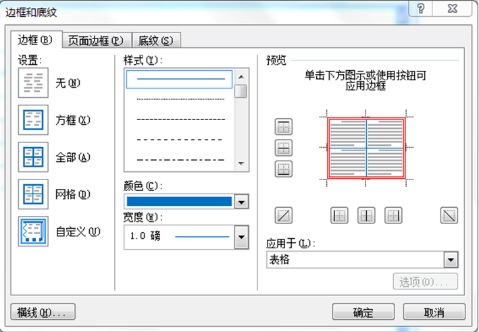479x332 pixels.
Task: Click the diagonal down border button in preview
Action: (x=449, y=215)
